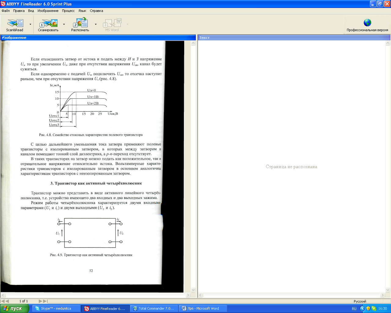This screenshot has height=313, width=391.
Task: Click the RU language indicator in taskbar
Action: [354, 309]
